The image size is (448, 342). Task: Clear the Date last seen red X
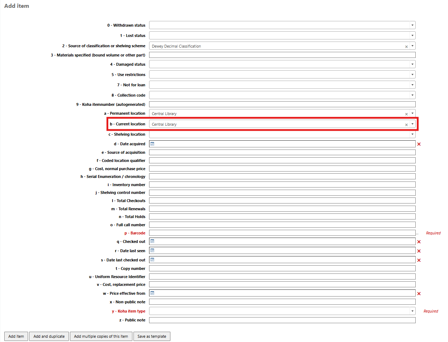[x=419, y=251]
